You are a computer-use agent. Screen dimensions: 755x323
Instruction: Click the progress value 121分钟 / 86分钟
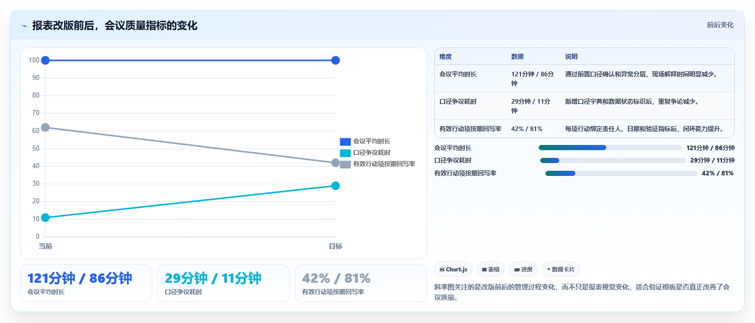[711, 148]
